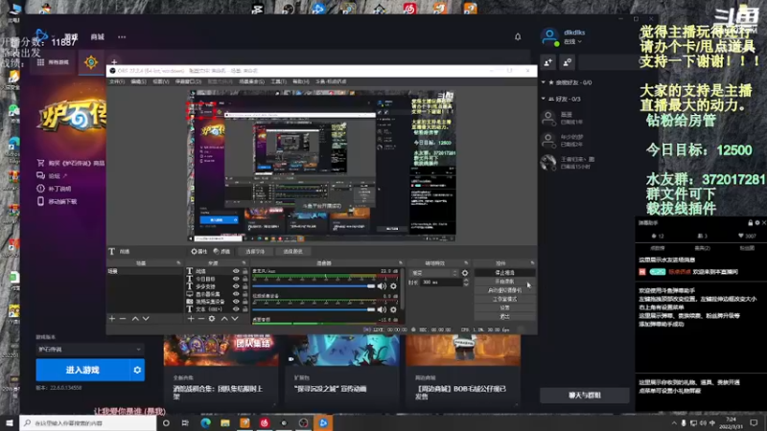Viewport: 767px width, 431px height.
Task: Toggle lock on 今日目标 source
Action: click(x=245, y=279)
